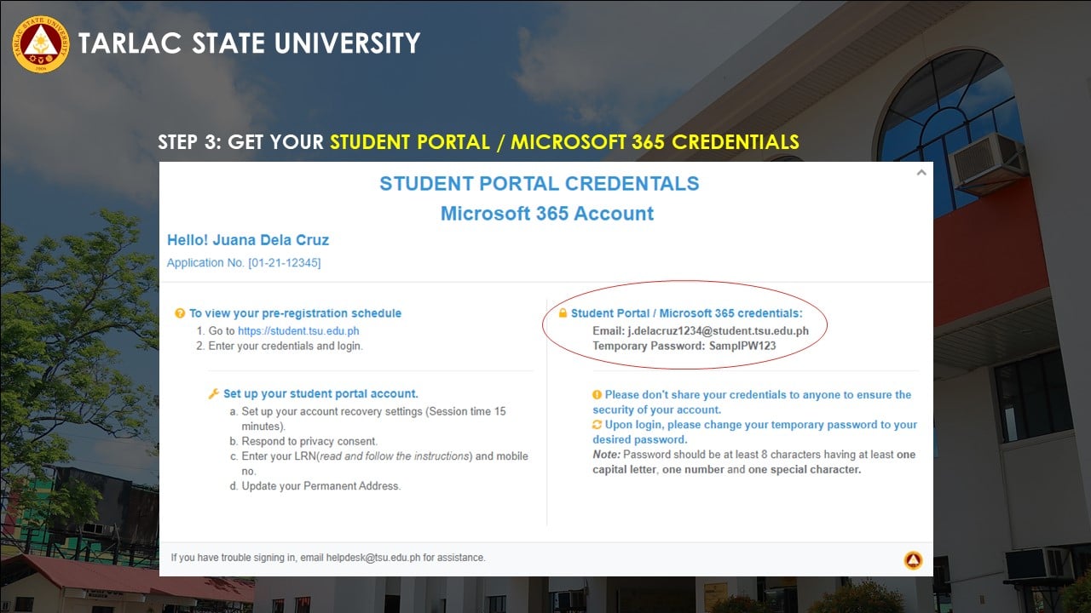The height and width of the screenshot is (613, 1091).
Task: Click the wrench icon beside account setup
Action: (214, 394)
